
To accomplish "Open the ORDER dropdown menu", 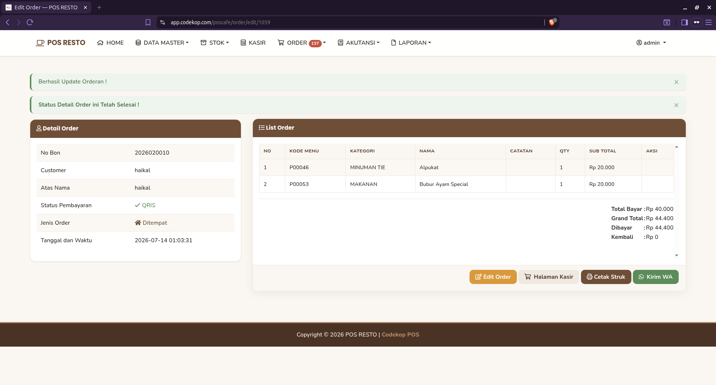I will tap(302, 43).
